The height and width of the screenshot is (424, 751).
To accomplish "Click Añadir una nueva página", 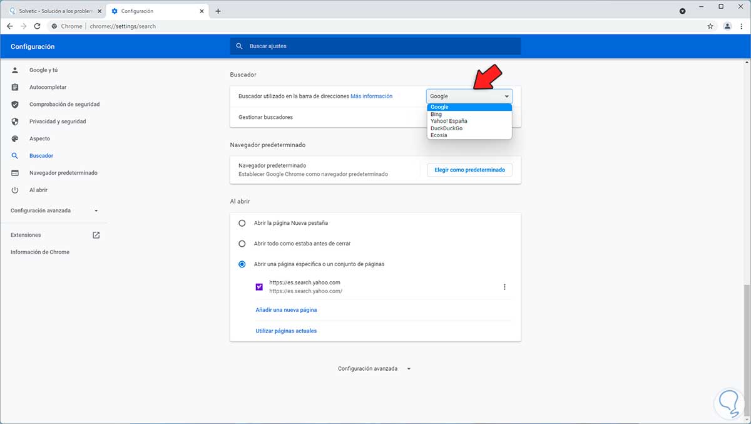I will tap(286, 310).
